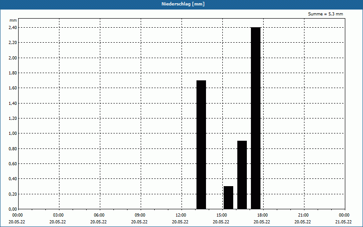The width and height of the screenshot is (363, 227).
Task: Click the Niederschlag [mm] chart title
Action: pos(183,4)
